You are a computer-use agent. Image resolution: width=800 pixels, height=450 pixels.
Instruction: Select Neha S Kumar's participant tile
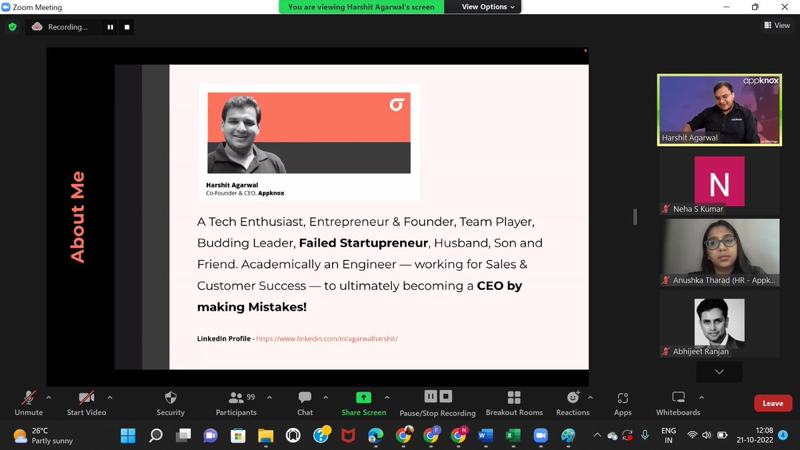pos(719,181)
